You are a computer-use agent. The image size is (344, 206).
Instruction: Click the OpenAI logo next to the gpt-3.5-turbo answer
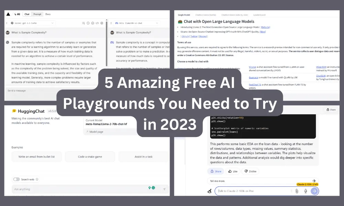coord(8,42)
